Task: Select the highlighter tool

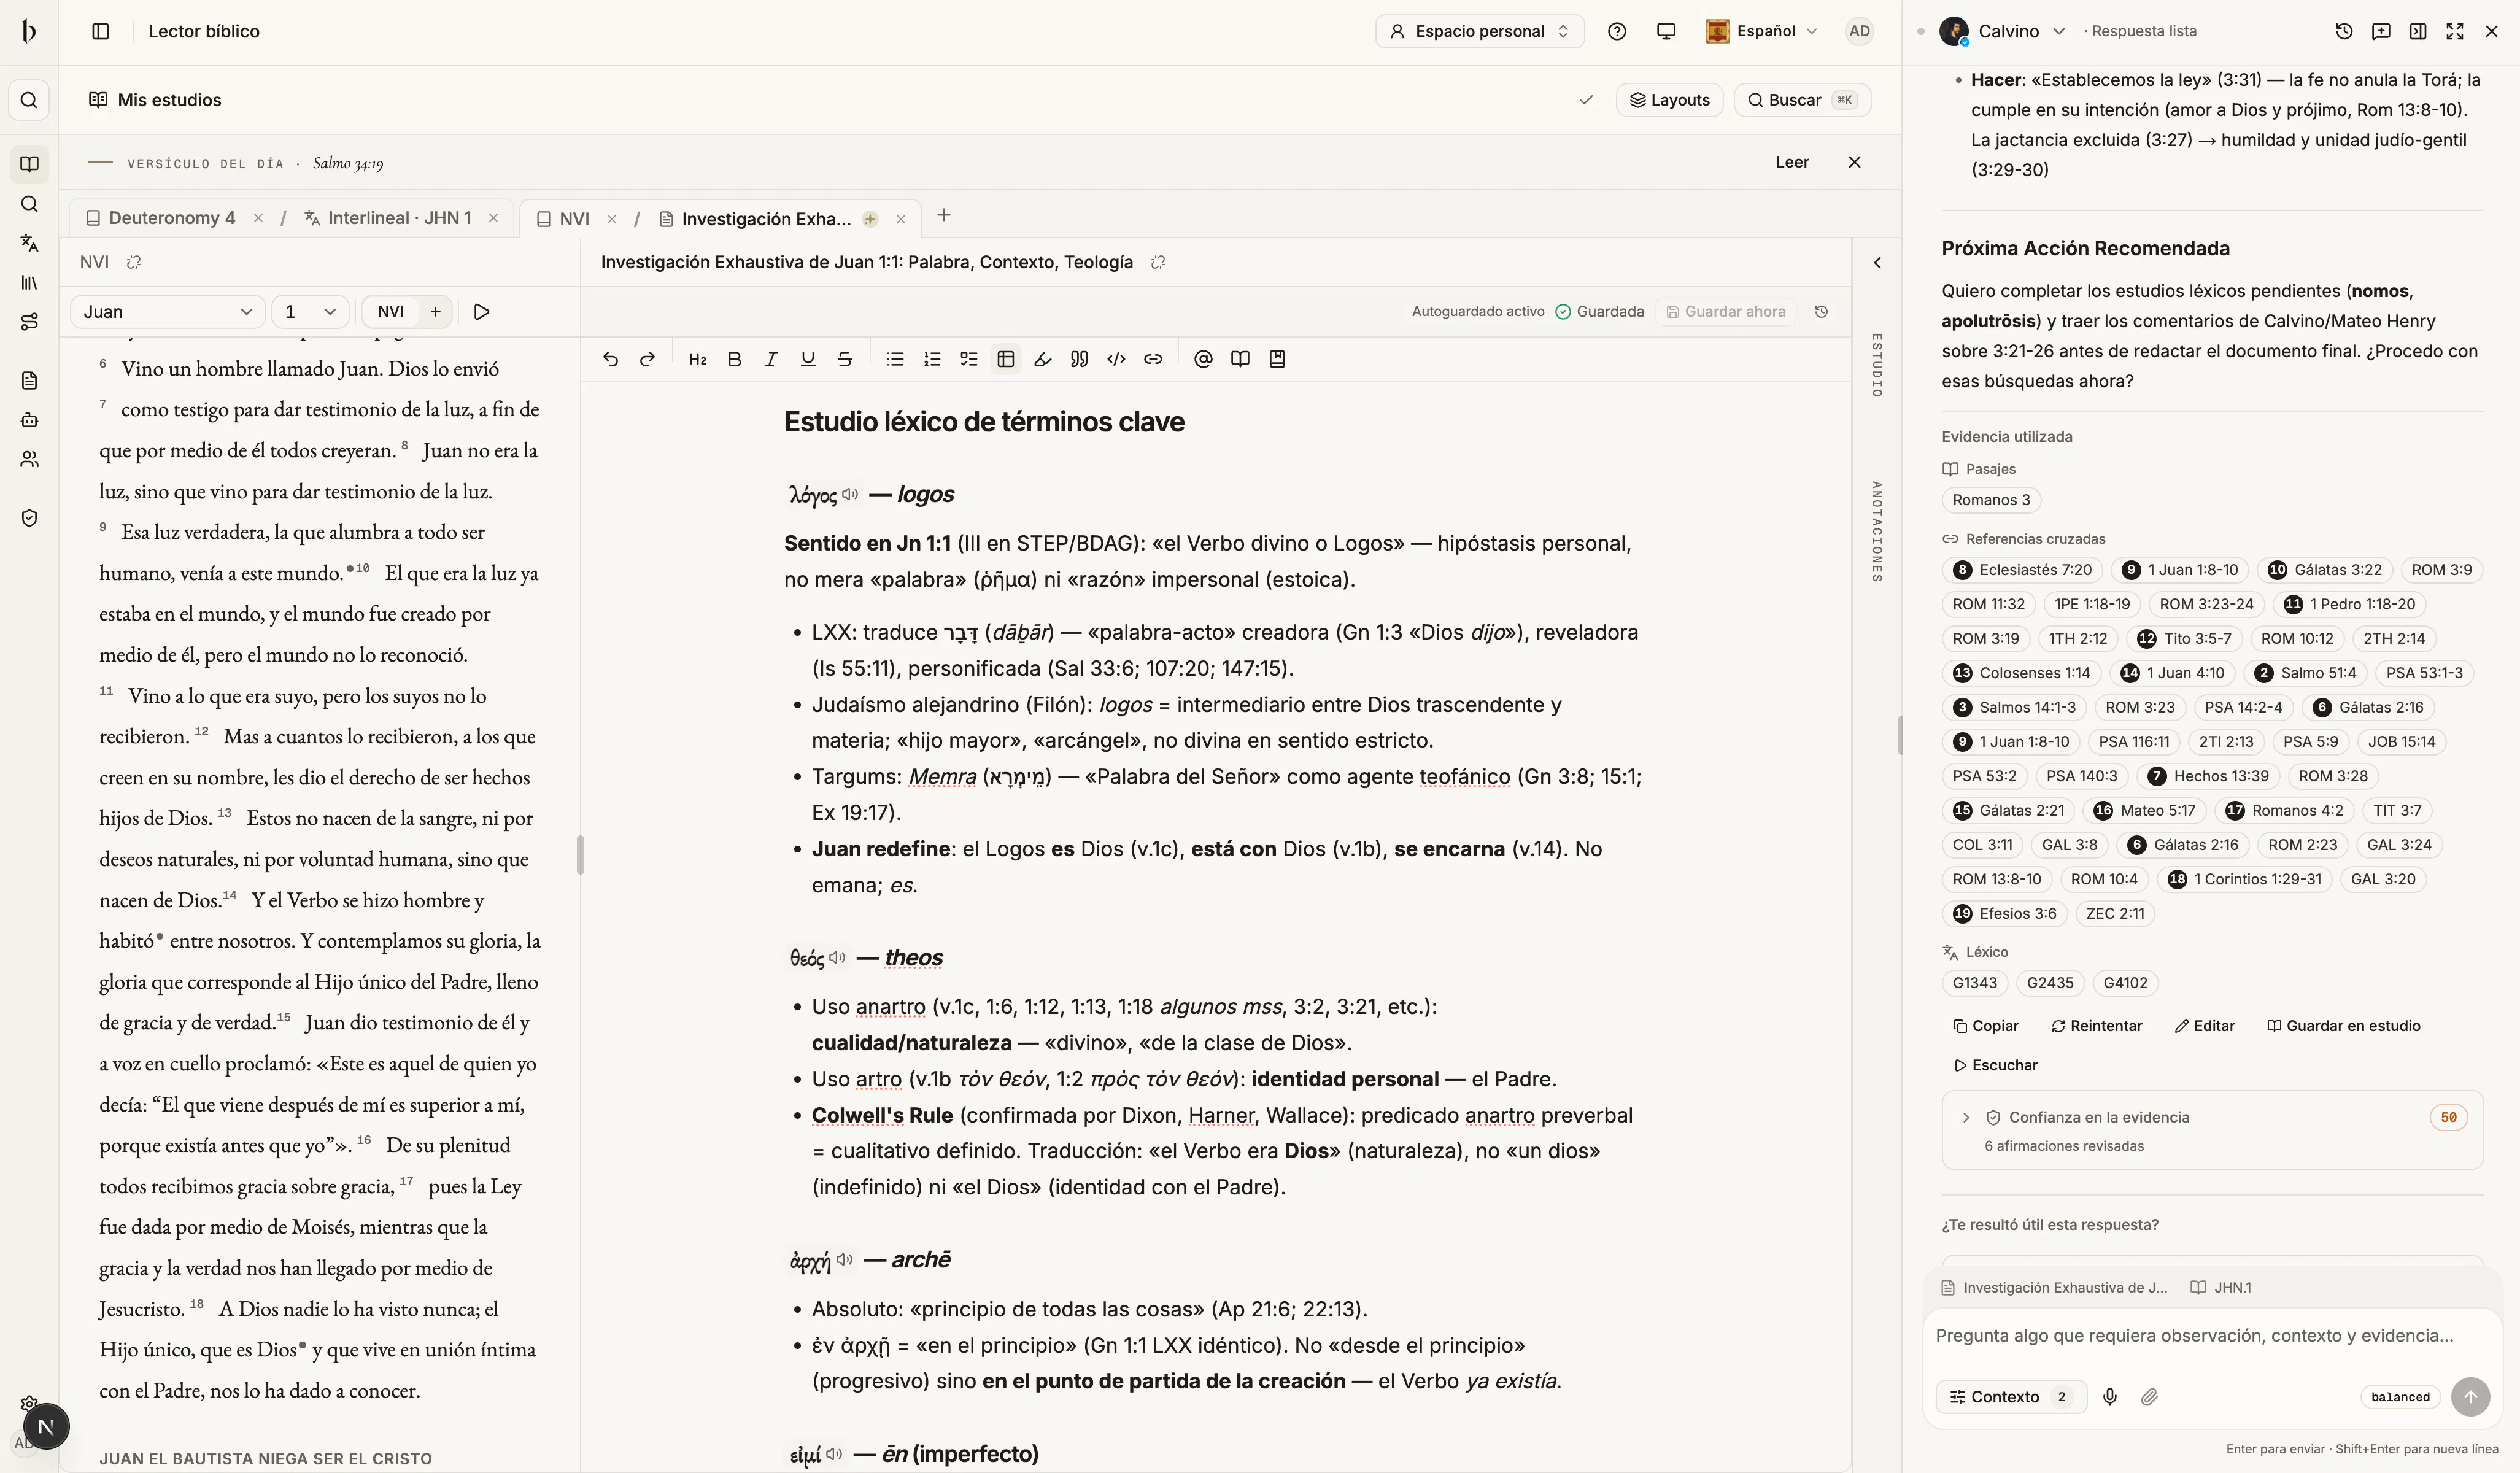Action: [x=1043, y=359]
